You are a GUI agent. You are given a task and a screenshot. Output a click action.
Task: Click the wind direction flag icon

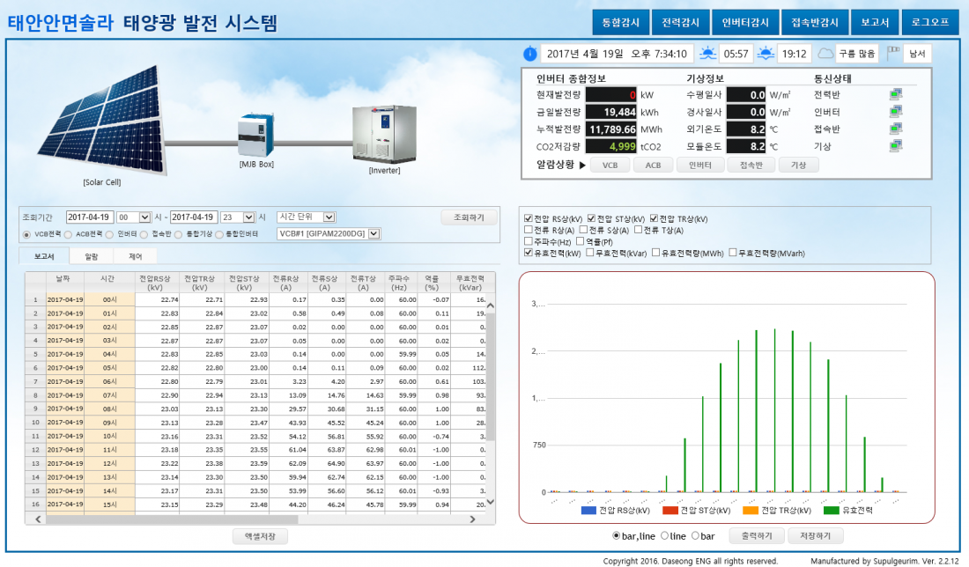pos(894,54)
